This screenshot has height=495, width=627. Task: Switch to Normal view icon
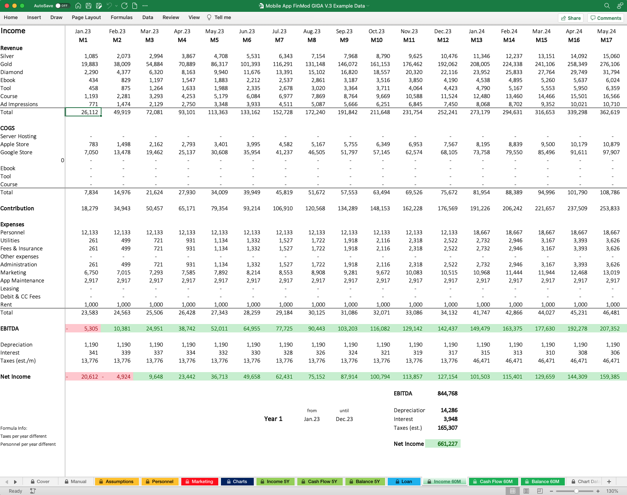click(x=513, y=491)
